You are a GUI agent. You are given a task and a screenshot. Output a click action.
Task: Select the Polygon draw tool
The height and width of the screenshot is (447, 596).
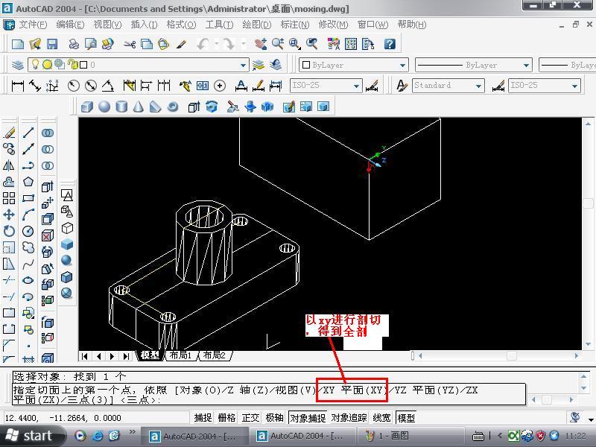28,182
